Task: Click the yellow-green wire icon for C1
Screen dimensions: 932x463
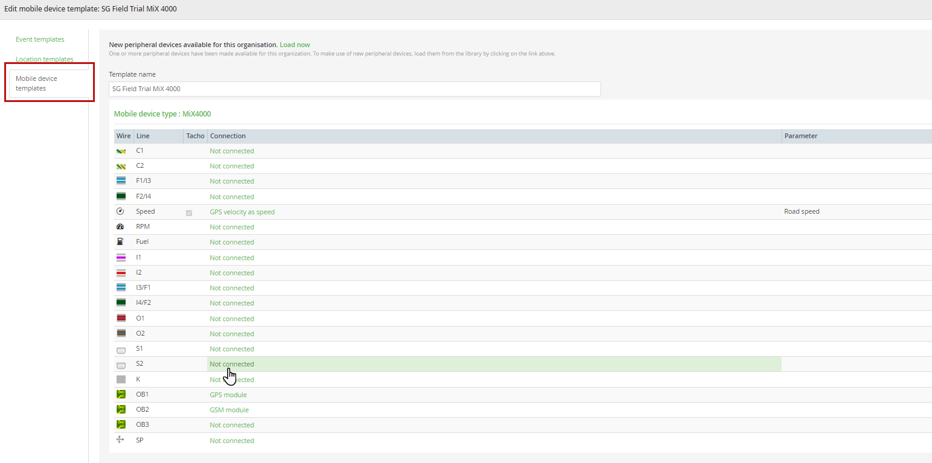Action: pos(121,150)
